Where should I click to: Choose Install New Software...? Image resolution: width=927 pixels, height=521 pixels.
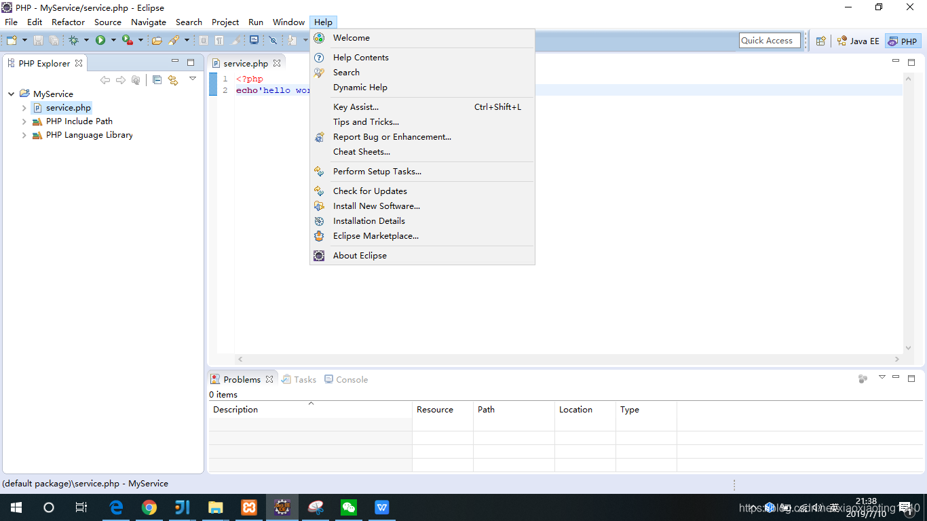click(422, 206)
